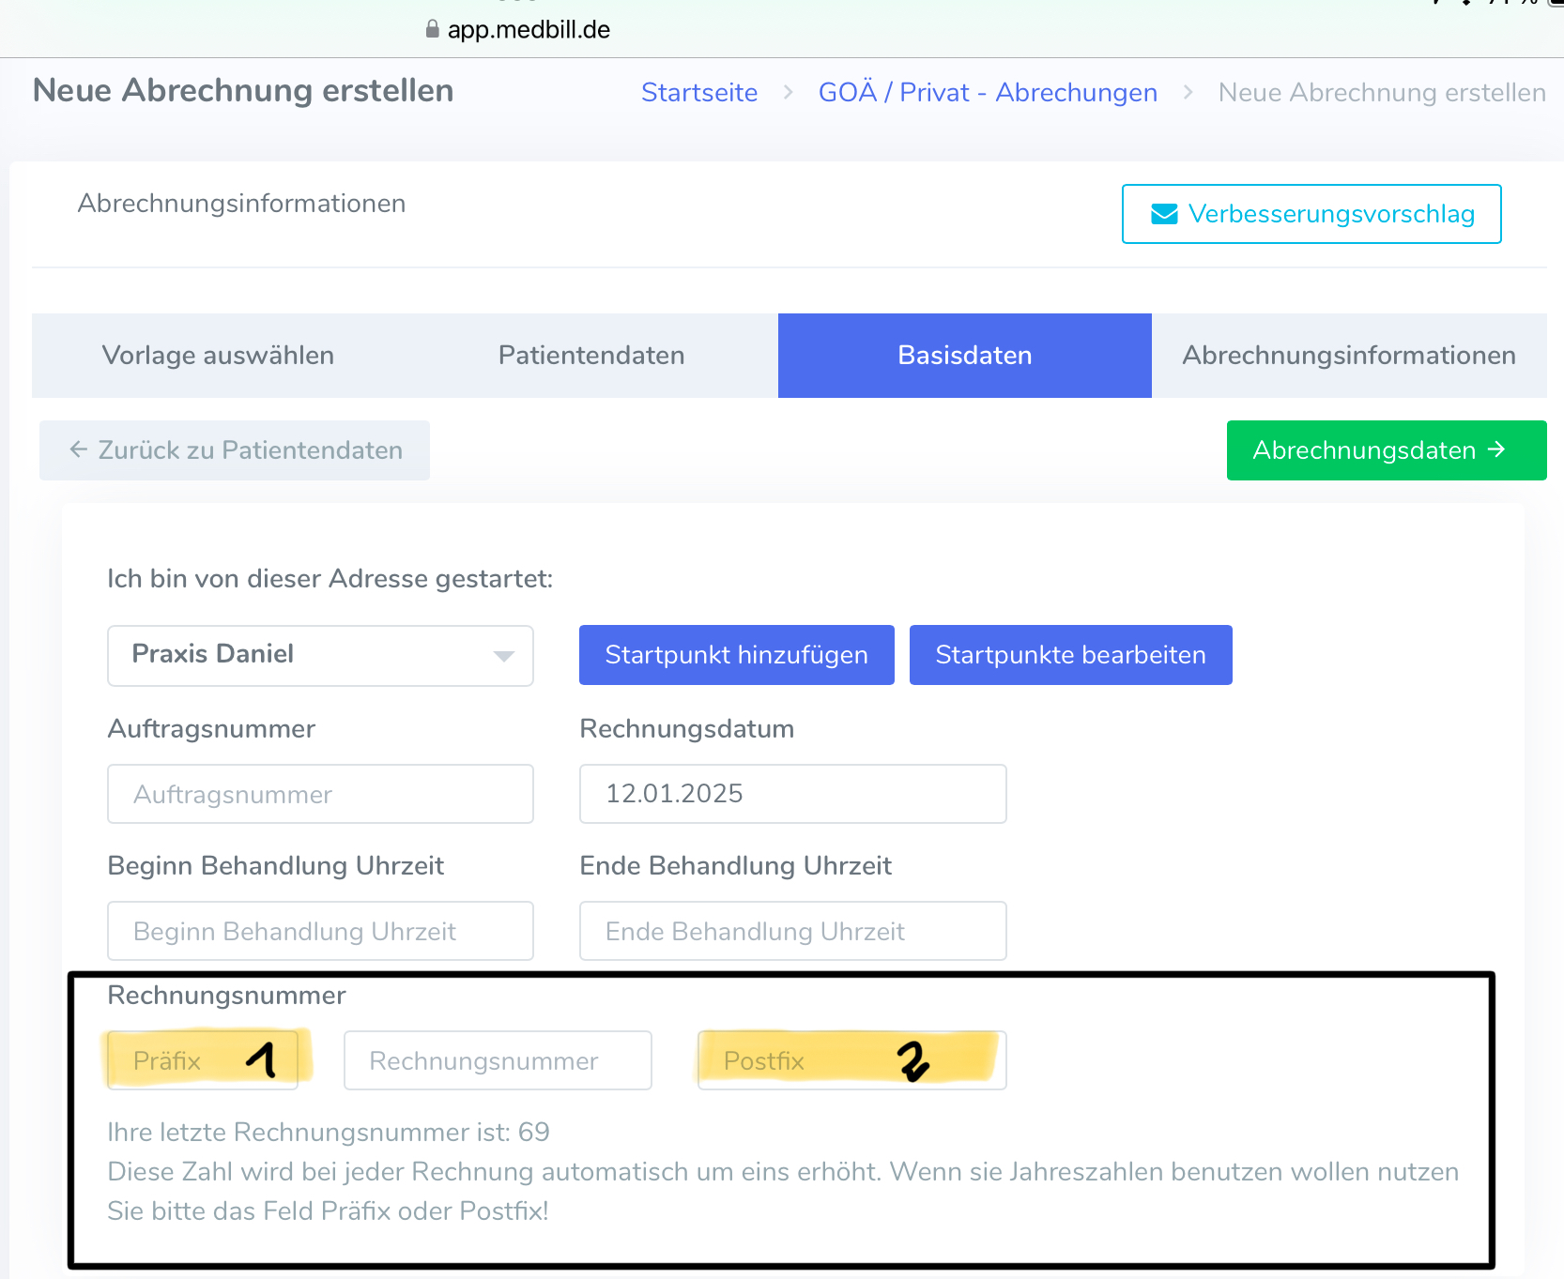Focus the Auftragsnummer input field

pos(320,794)
